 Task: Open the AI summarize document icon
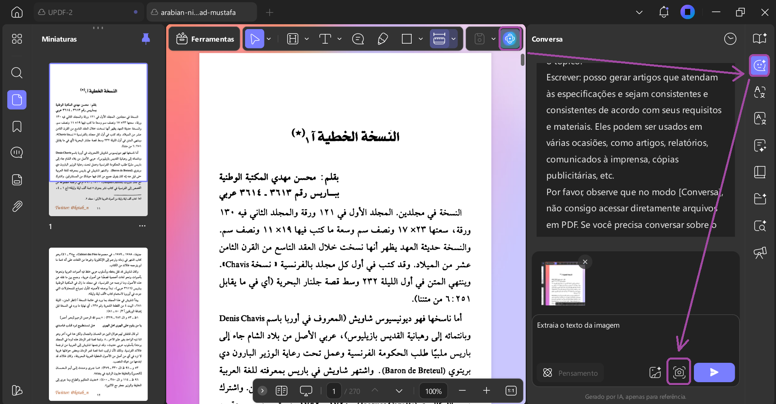pos(760,145)
